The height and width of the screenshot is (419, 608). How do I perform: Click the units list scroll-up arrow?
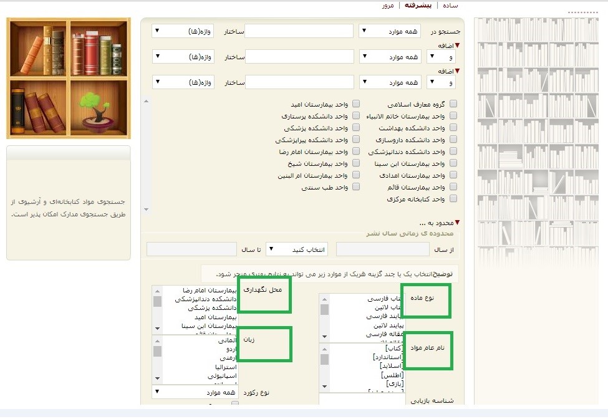coord(146,101)
